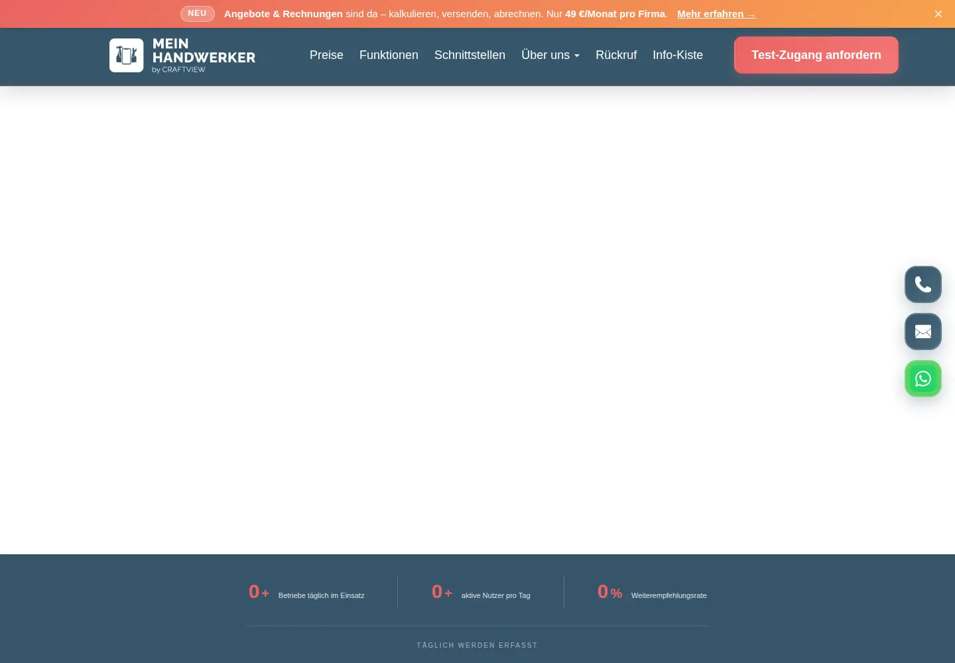
Task: Click the 'Betriebe täglich im Einsatz' label
Action: (321, 595)
